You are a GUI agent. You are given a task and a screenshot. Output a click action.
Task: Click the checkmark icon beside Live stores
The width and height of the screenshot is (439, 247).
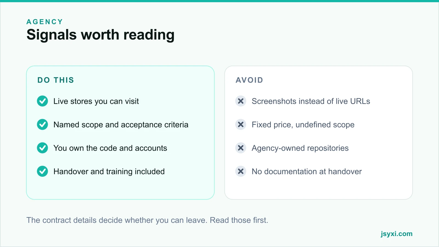click(43, 101)
